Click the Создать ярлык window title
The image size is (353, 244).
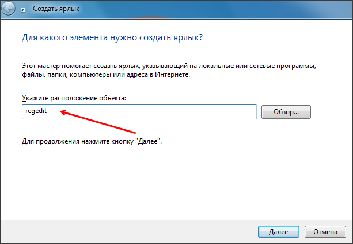(56, 9)
